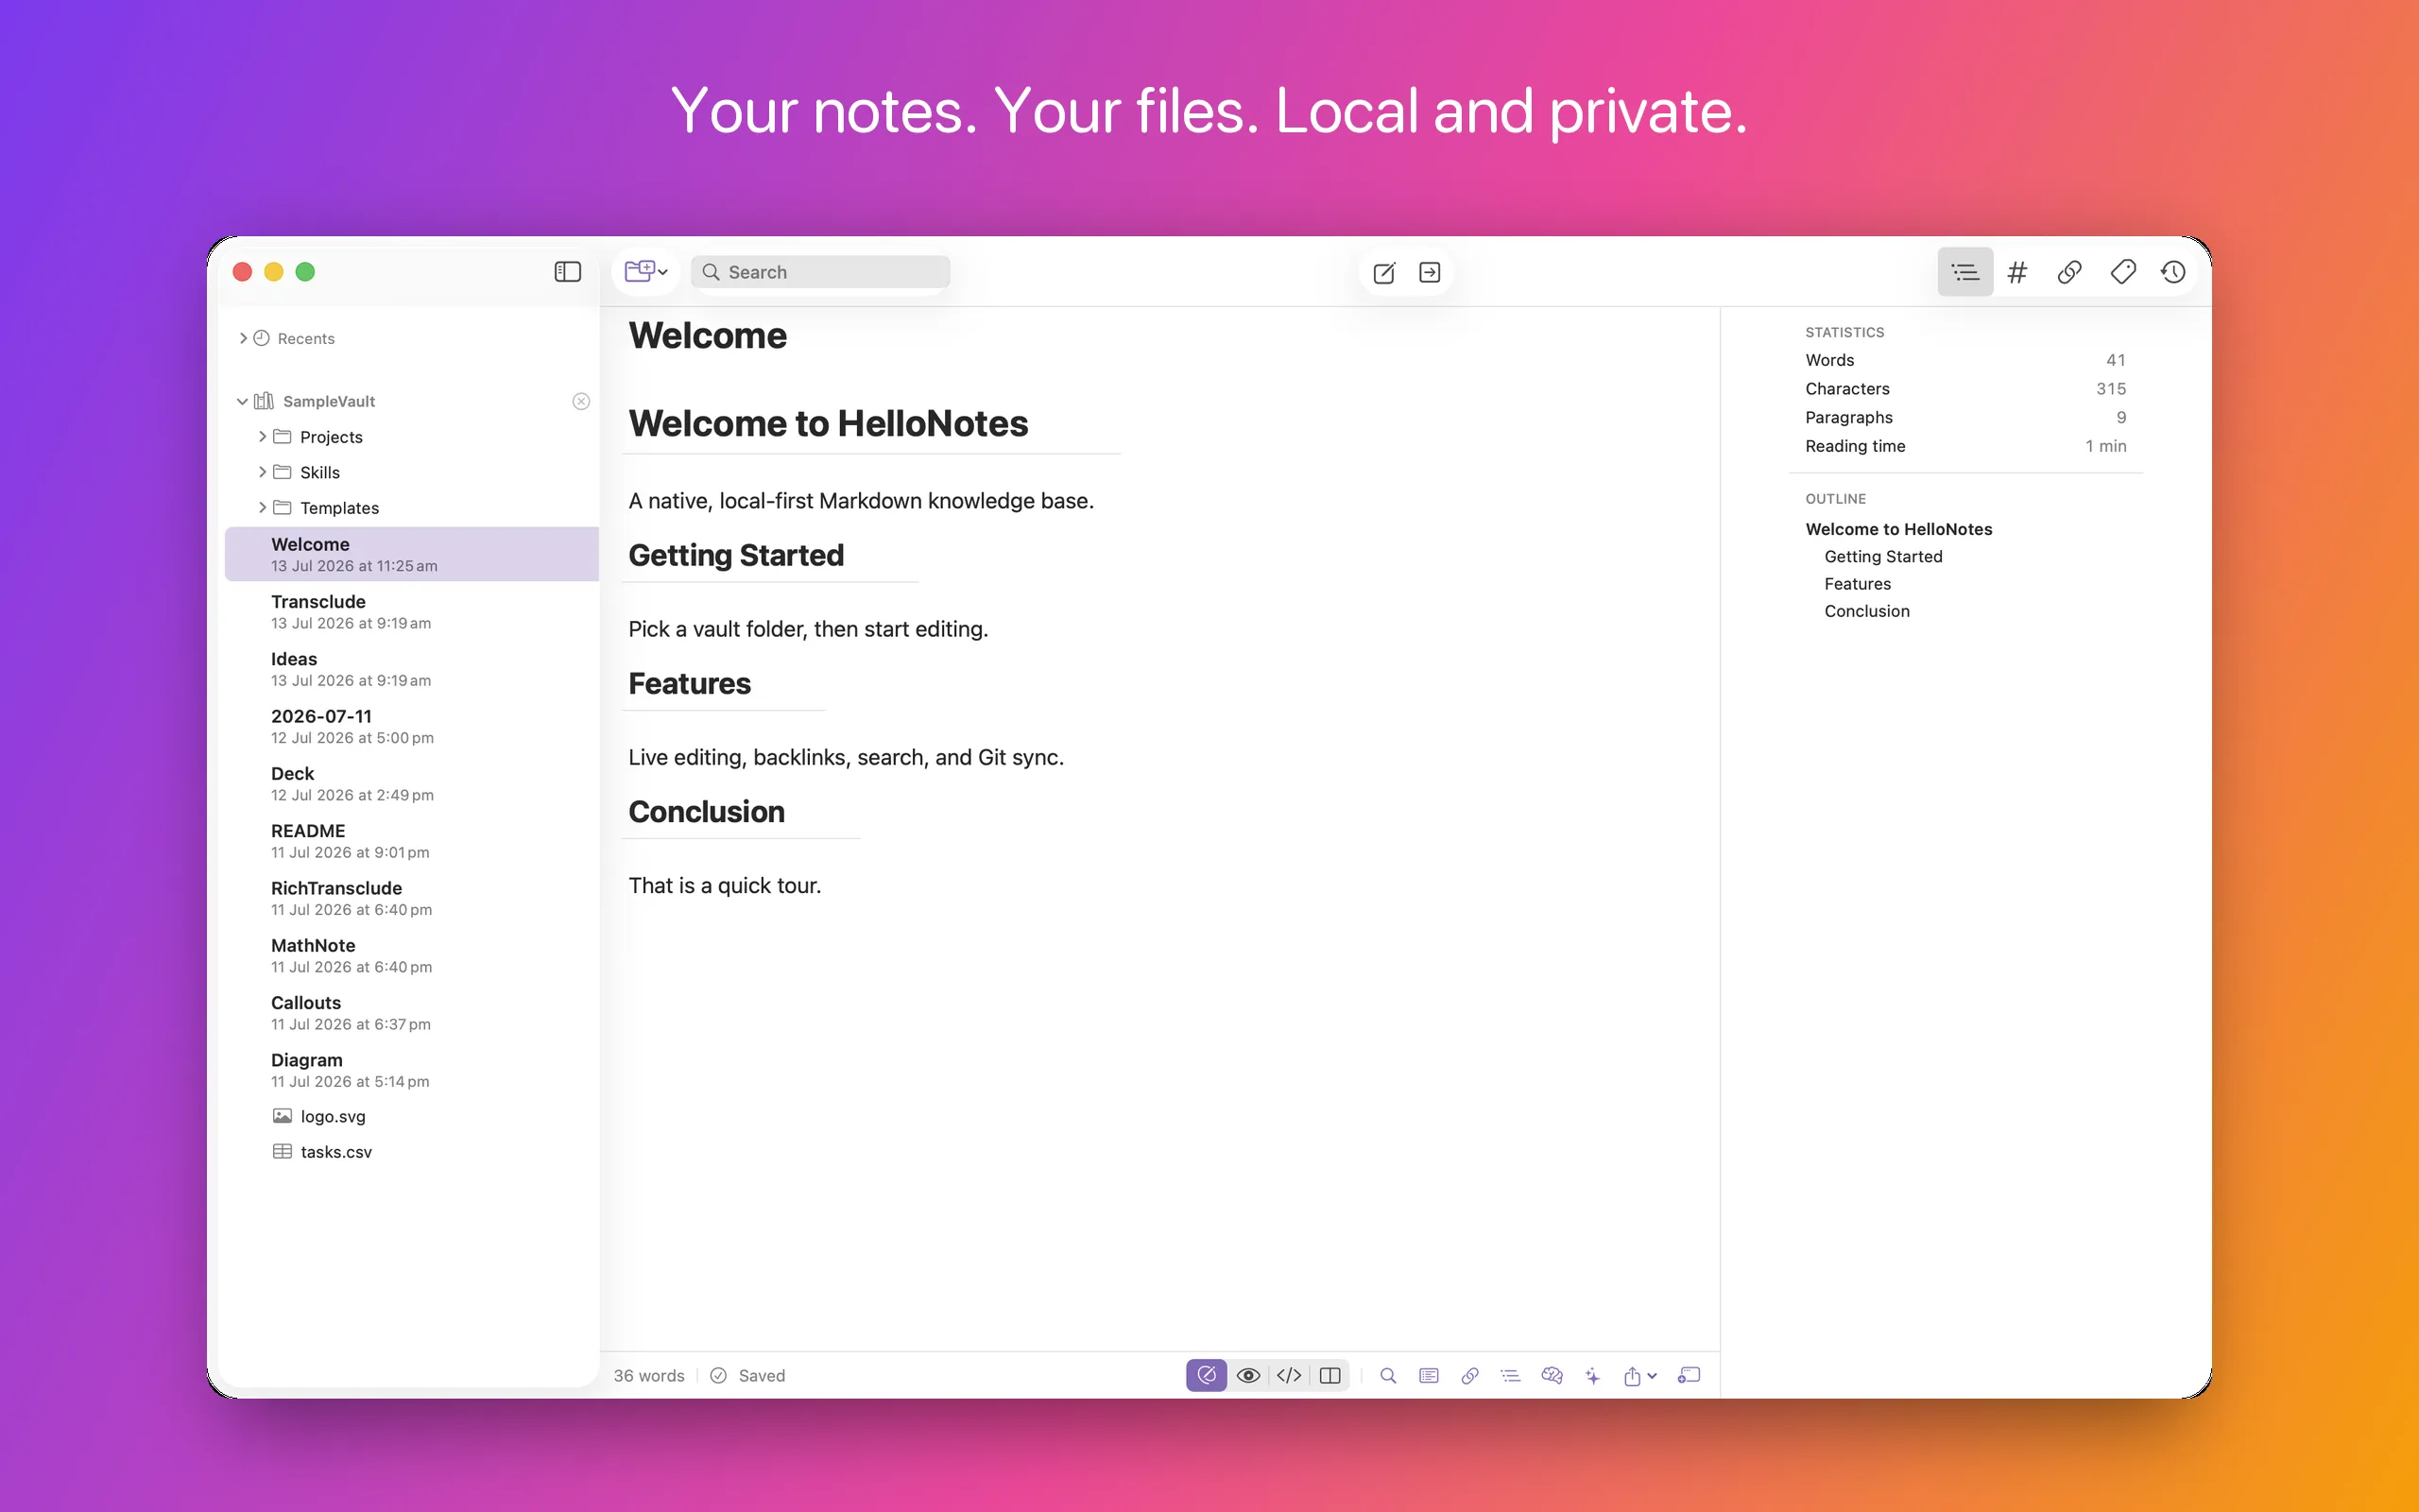The width and height of the screenshot is (2419, 1512).
Task: Open the RichTransclude note
Action: tap(412, 898)
